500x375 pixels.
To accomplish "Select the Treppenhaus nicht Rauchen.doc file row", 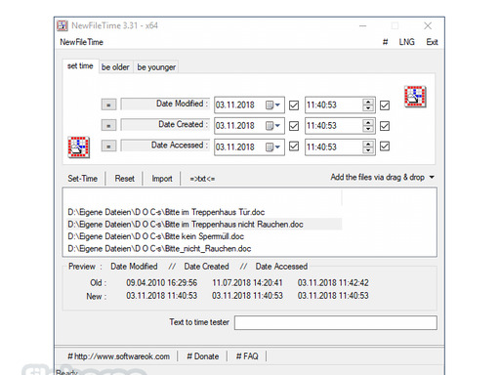I will point(204,225).
